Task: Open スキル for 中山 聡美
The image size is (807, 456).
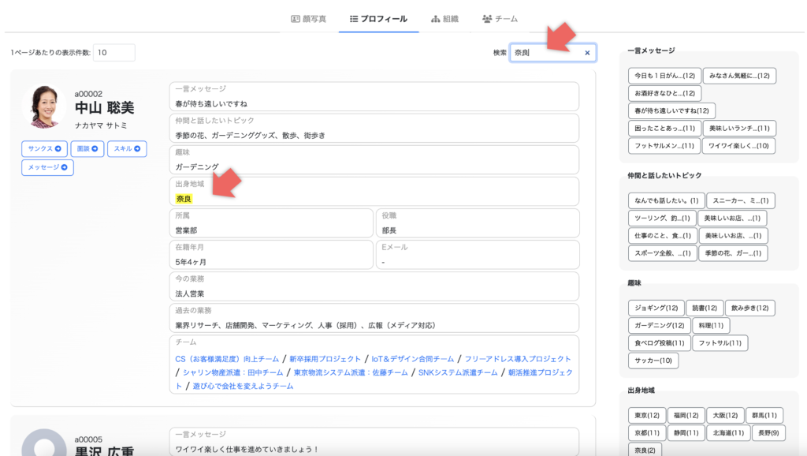Action: pos(127,148)
